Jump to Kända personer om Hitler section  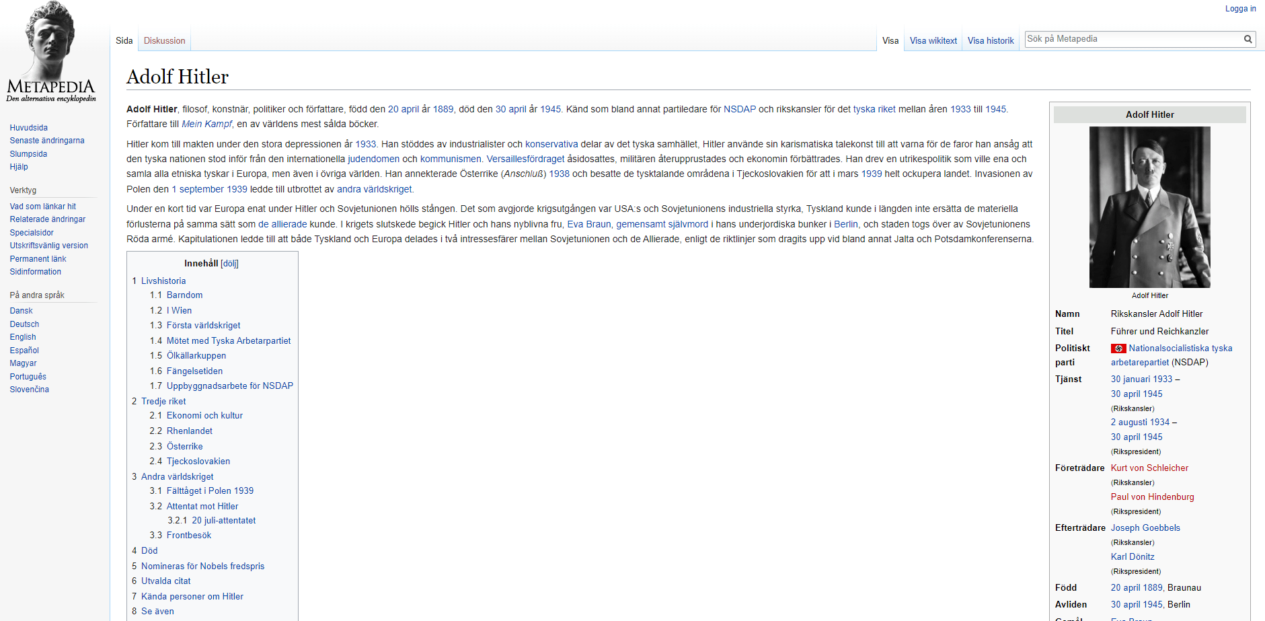pos(188,597)
